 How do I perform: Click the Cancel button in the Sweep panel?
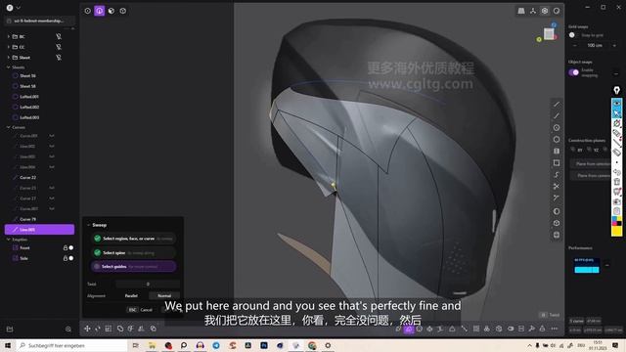click(141, 310)
